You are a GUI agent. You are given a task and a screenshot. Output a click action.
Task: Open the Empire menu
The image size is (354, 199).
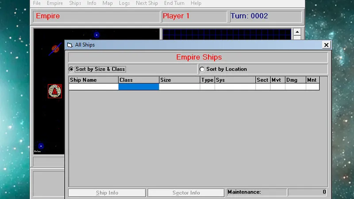(55, 3)
